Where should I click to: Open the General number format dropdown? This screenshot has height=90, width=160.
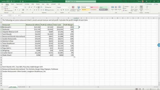click(x=68, y=7)
